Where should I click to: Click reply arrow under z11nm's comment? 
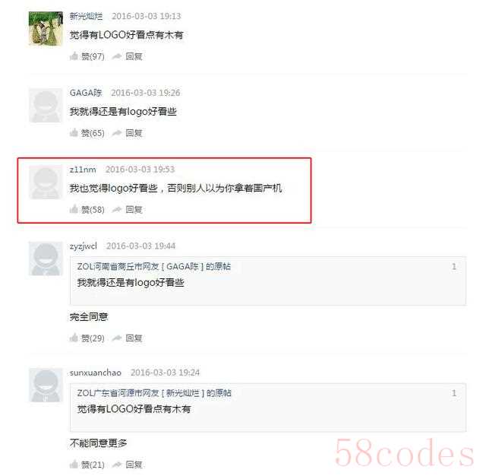pyautogui.click(x=127, y=210)
